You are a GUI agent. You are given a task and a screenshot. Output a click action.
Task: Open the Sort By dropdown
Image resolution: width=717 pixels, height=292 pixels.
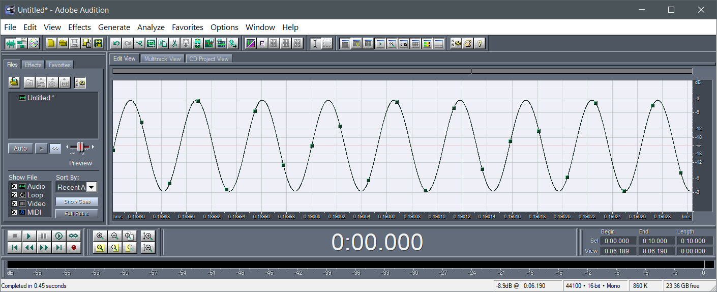click(x=92, y=187)
